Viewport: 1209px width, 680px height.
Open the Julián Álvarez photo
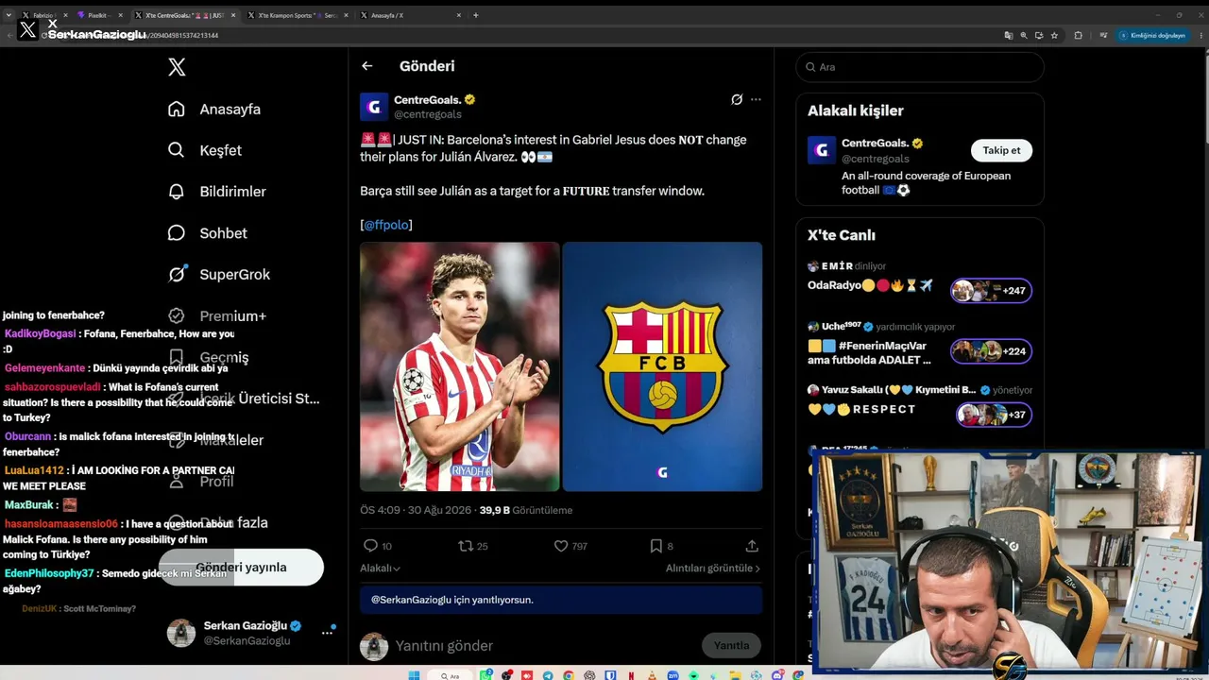pos(460,366)
